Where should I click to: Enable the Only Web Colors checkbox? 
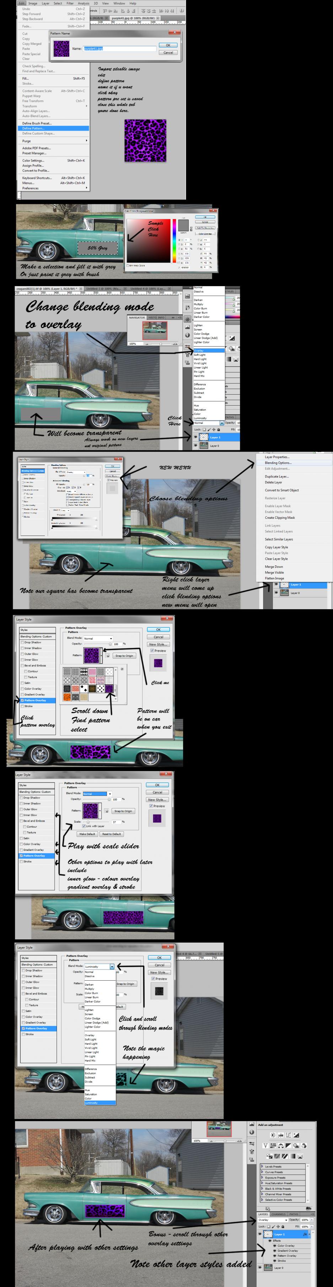[128, 265]
